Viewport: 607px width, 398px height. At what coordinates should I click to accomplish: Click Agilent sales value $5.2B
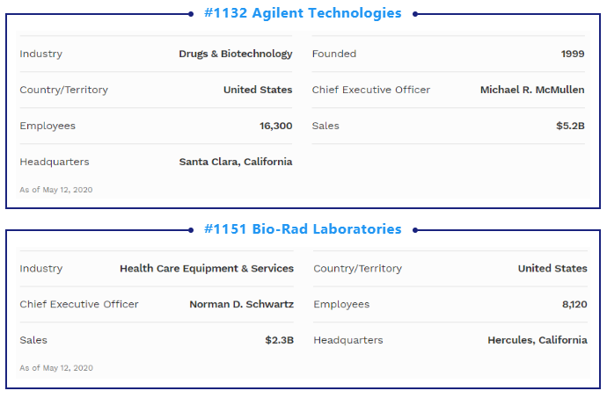click(570, 126)
